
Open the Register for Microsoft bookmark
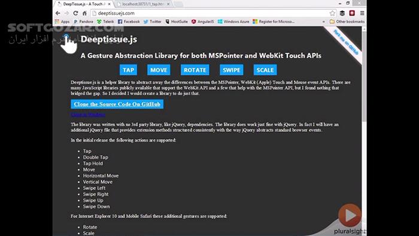click(x=274, y=22)
